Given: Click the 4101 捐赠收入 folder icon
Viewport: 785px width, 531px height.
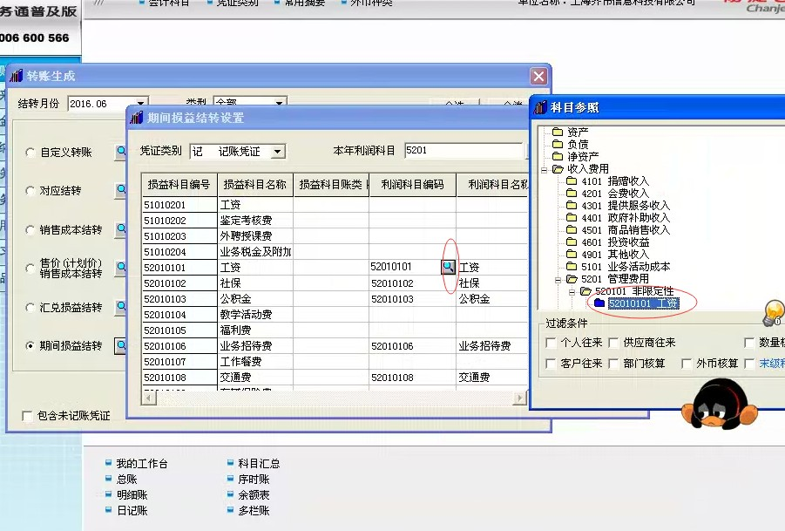Looking at the screenshot, I should click(x=572, y=181).
